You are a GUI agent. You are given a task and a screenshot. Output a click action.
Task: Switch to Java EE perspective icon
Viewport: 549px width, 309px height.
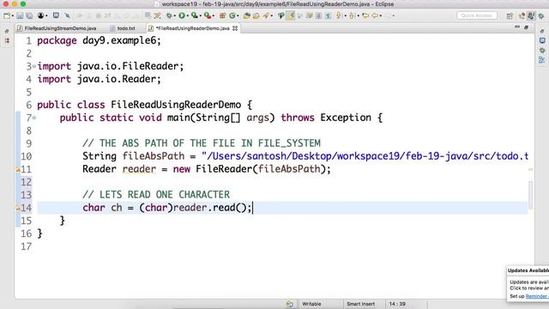pyautogui.click(x=522, y=15)
